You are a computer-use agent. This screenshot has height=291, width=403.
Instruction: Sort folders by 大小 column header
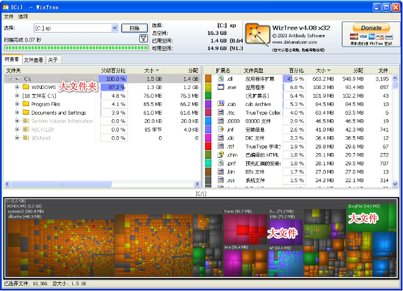pyautogui.click(x=151, y=70)
